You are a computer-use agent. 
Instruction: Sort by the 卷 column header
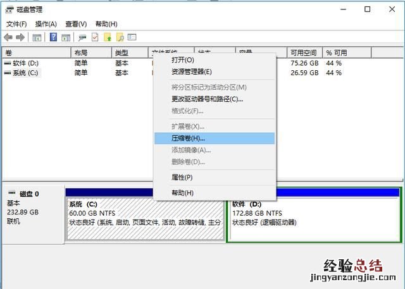(37, 53)
